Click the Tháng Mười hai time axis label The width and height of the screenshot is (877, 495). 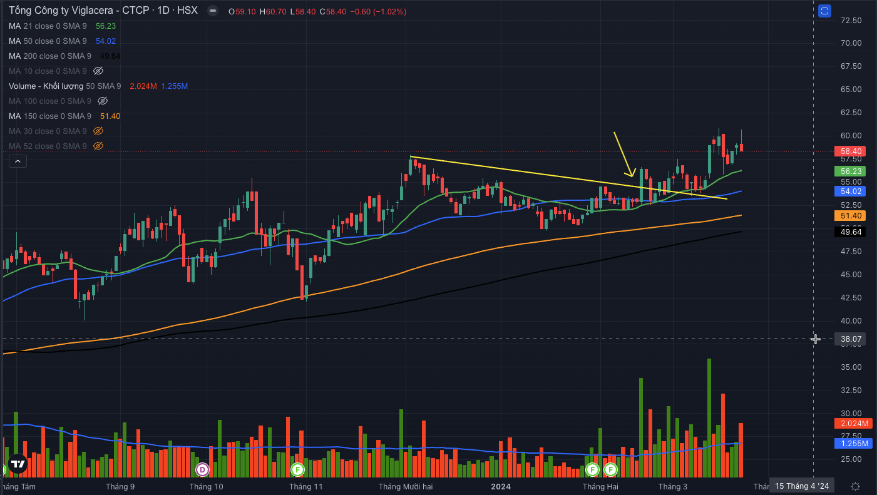406,486
